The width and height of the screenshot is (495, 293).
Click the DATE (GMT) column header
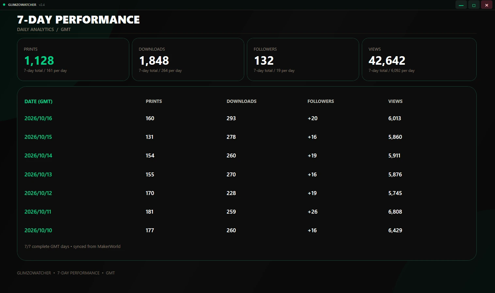(38, 102)
